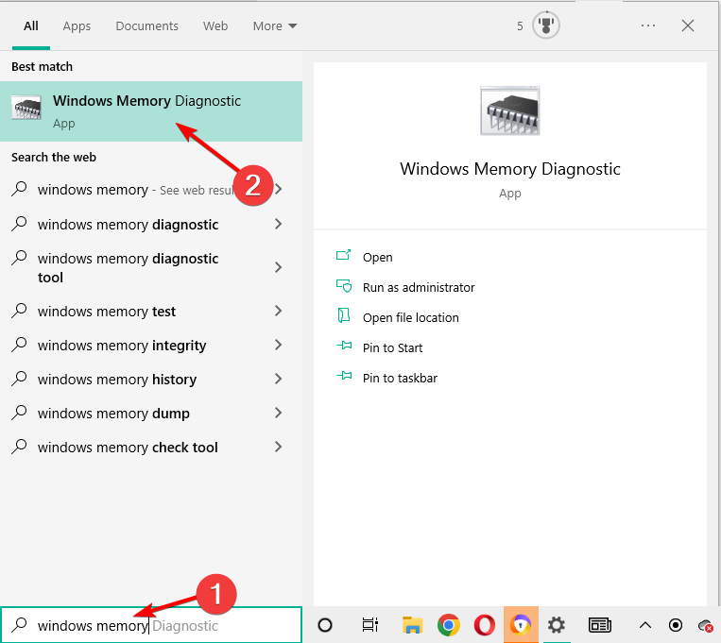Expand arrow for 'windows memory dump'
The height and width of the screenshot is (643, 721).
pyautogui.click(x=278, y=413)
